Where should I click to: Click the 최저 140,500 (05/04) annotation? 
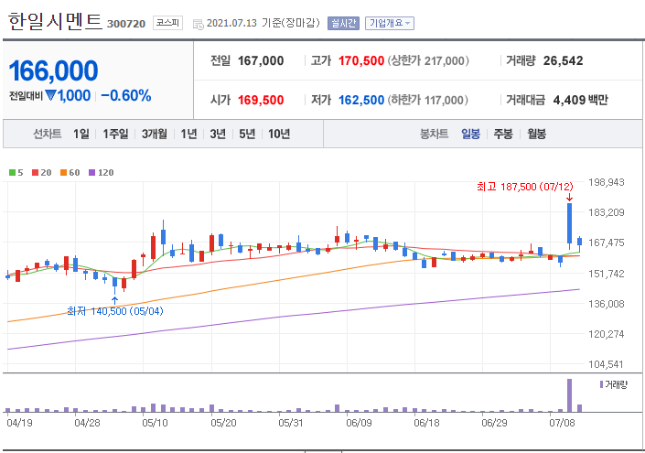[114, 311]
